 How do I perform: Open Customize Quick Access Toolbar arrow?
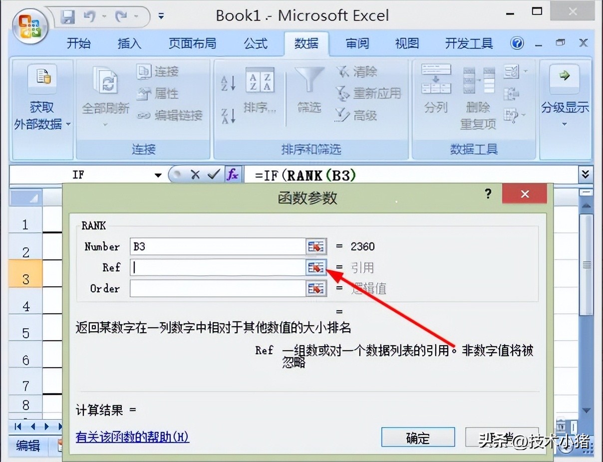161,16
